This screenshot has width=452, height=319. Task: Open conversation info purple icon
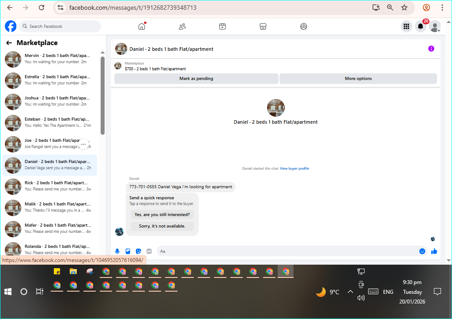tap(431, 49)
